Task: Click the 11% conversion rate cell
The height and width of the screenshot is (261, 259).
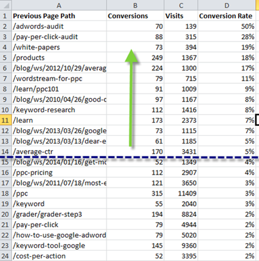Action: tap(227, 78)
